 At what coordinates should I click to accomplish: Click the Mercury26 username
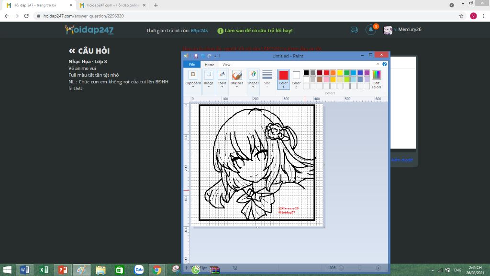pos(410,29)
